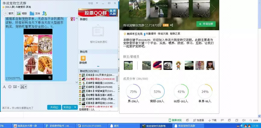Image resolution: width=261 pixels, height=128 pixels.
Task: Select member 【潜水】仰望★蓝天
Action: [97, 91]
